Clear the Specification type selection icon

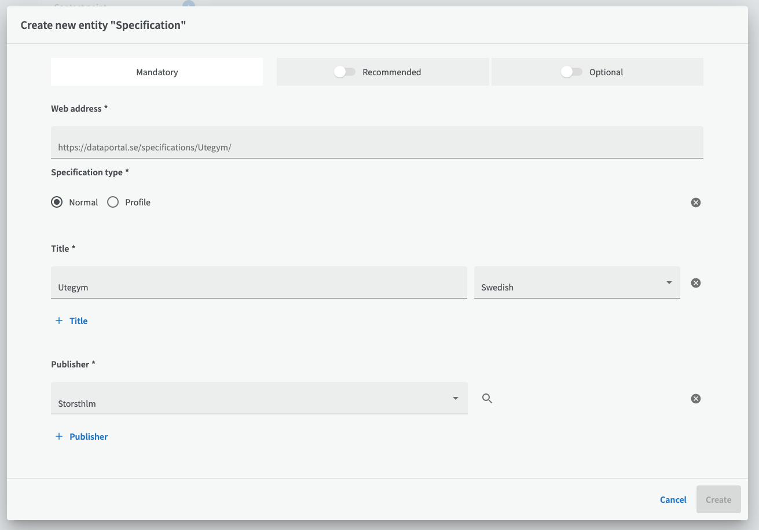pyautogui.click(x=696, y=203)
